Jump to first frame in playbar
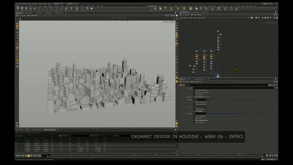The height and width of the screenshot is (165, 293). (x=17, y=156)
